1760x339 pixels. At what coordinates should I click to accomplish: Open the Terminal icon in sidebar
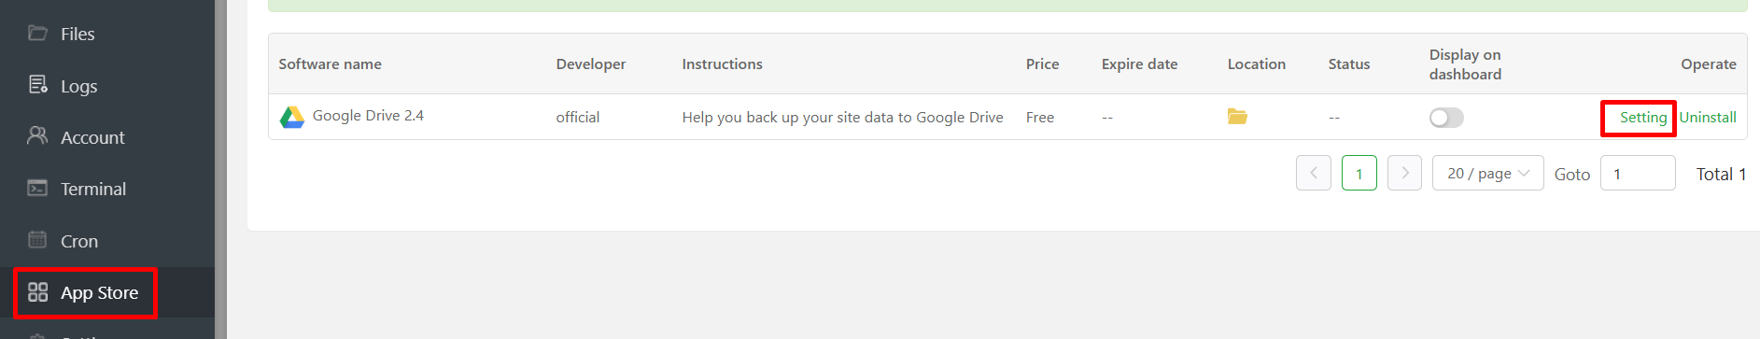(37, 188)
